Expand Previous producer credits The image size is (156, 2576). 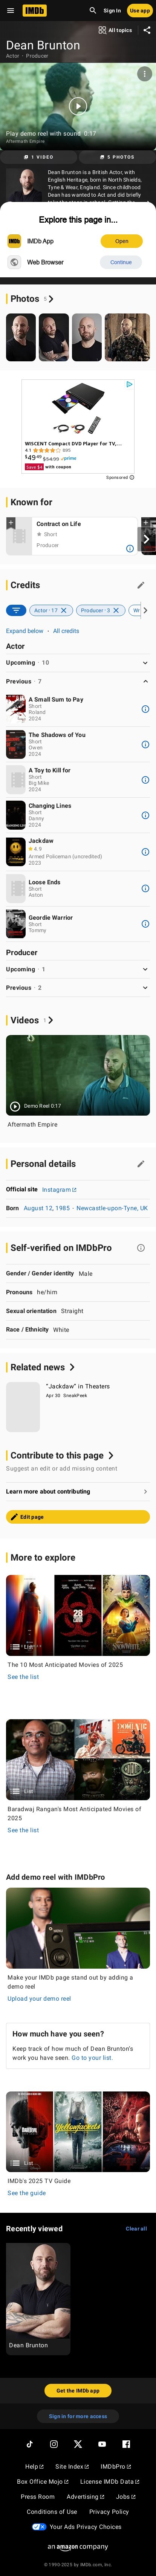[78, 987]
